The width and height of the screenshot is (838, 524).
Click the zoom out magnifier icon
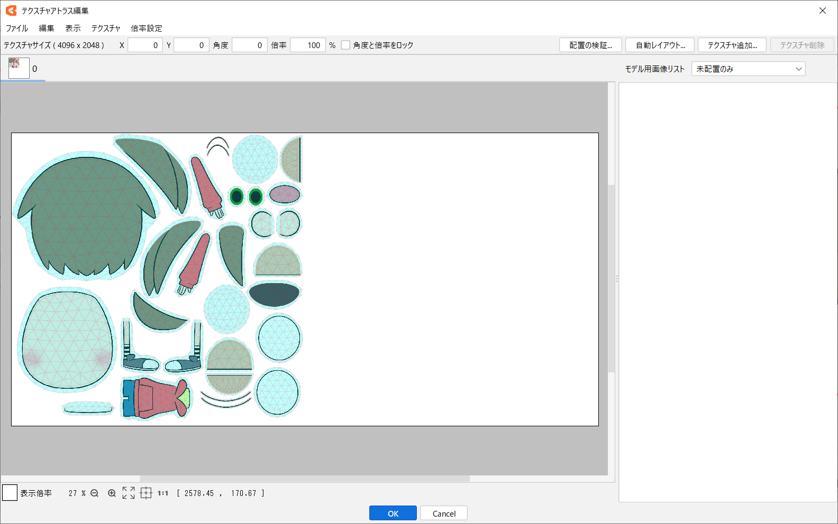(95, 493)
